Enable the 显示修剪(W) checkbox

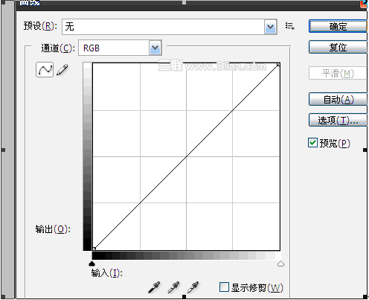[x=224, y=287]
